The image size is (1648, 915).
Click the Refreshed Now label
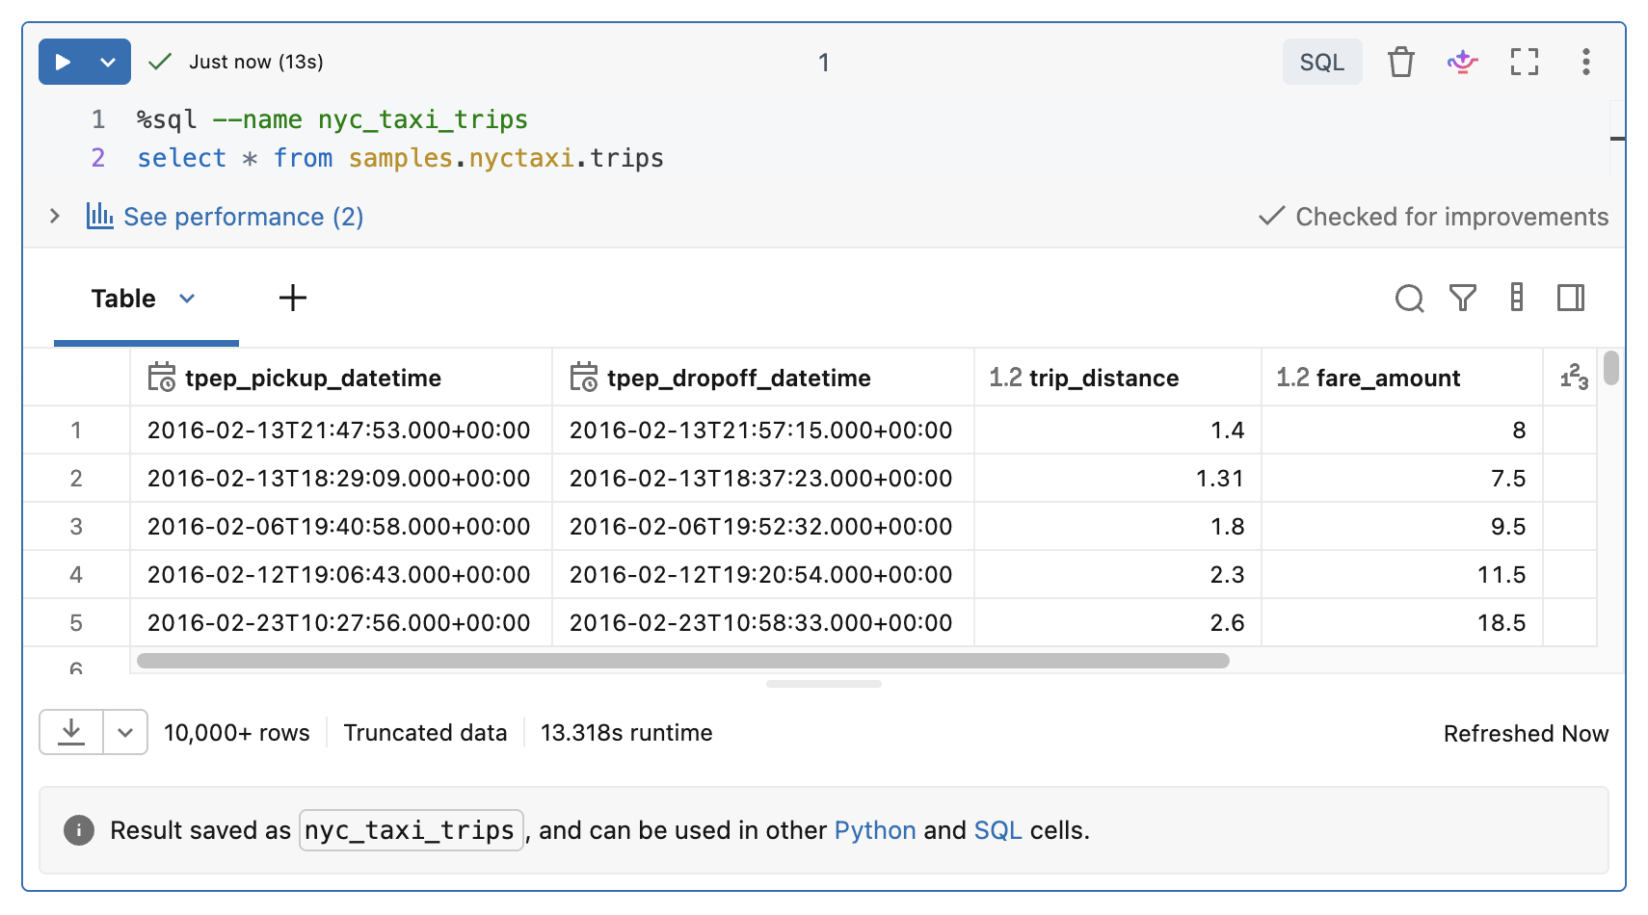coord(1526,734)
